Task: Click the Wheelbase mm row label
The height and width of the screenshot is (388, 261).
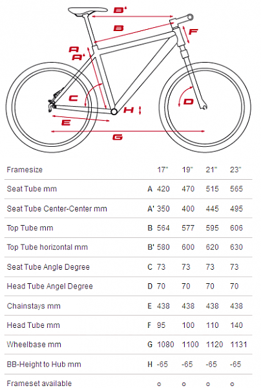Action: pos(34,345)
